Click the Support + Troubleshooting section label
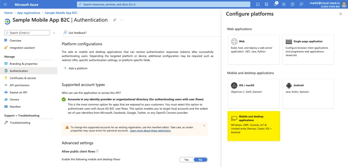 click(22, 116)
